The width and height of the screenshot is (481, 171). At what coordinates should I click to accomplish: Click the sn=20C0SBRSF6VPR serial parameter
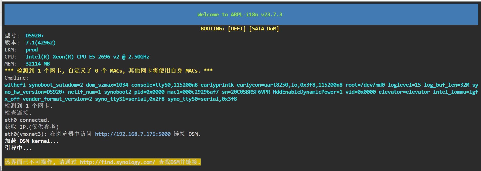(x=246, y=92)
